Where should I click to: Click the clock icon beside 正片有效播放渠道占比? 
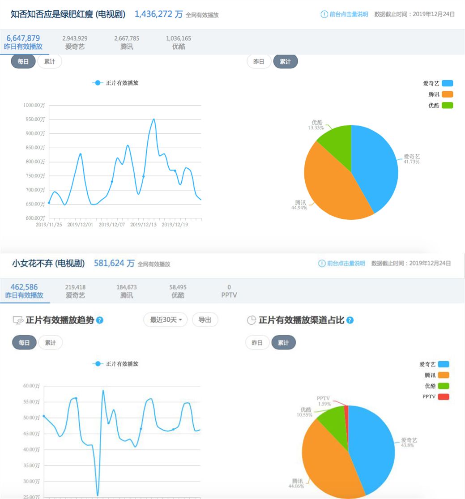coord(252,320)
